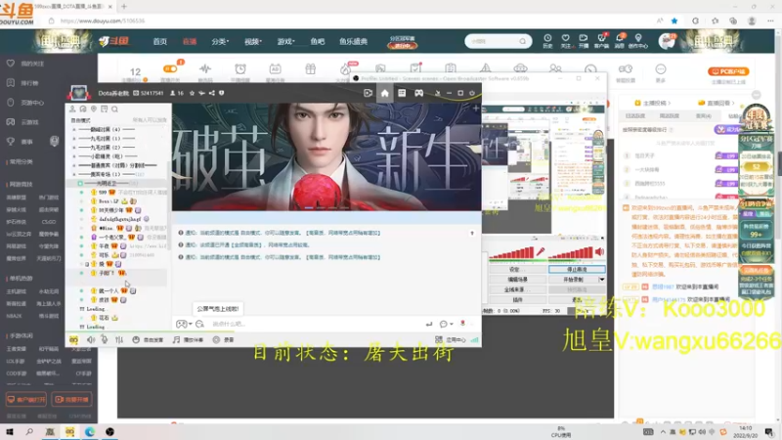
Task: Click the alarm clock icon in streamer toolbar
Action: pos(240,68)
